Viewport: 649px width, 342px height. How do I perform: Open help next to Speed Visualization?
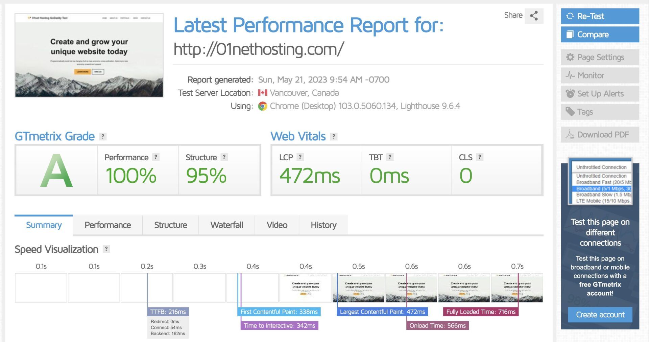coord(106,249)
